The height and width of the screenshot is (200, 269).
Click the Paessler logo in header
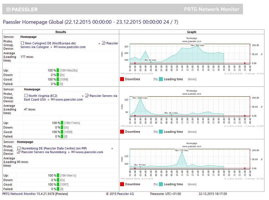pyautogui.click(x=22, y=9)
